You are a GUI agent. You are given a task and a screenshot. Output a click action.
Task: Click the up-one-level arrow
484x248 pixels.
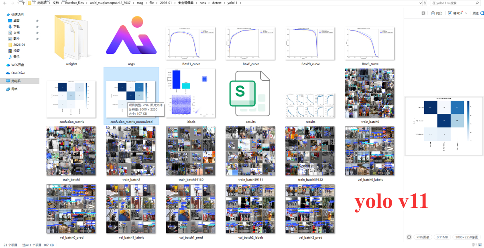tap(23, 3)
